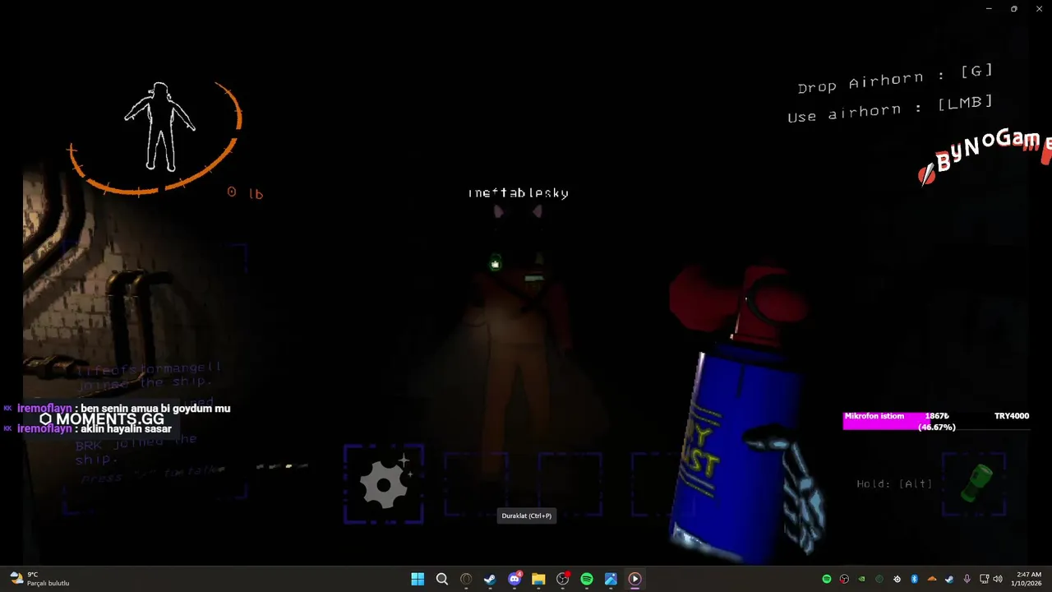
Task: Click the green flashlight utility slot icon
Action: pyautogui.click(x=976, y=483)
